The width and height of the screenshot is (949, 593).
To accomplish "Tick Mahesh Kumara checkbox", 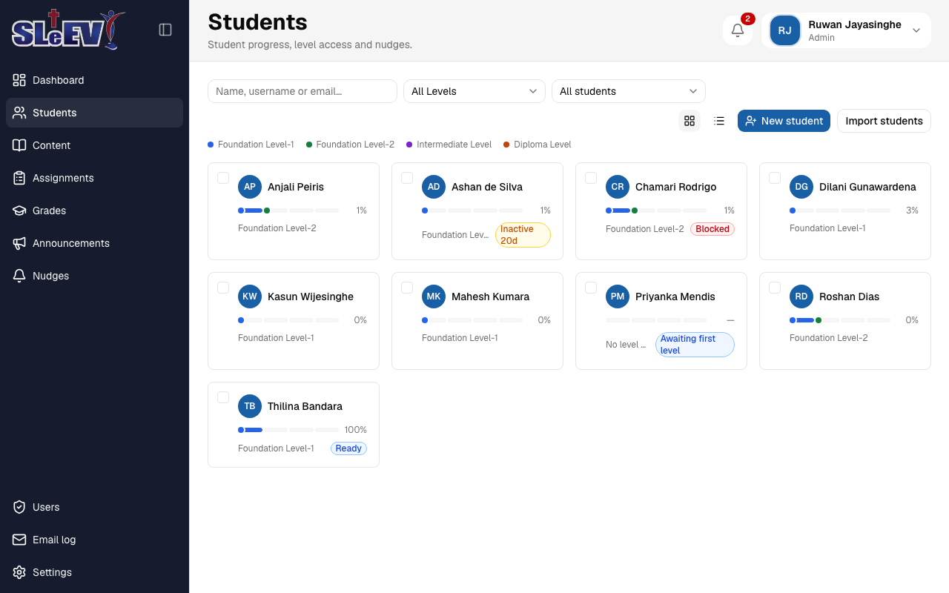I will 407,288.
